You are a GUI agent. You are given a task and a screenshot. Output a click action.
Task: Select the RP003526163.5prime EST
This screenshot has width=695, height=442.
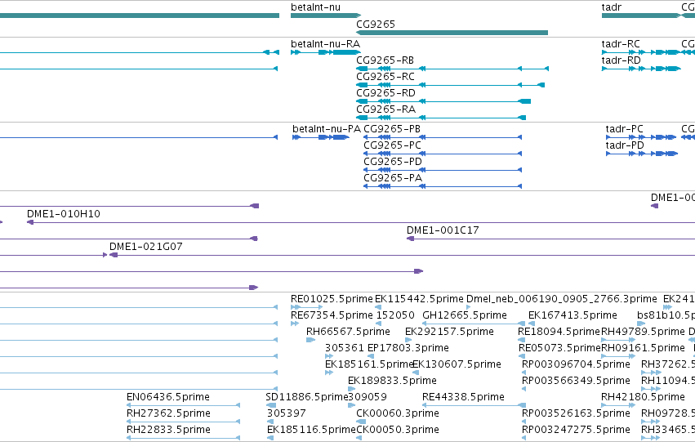(524, 422)
